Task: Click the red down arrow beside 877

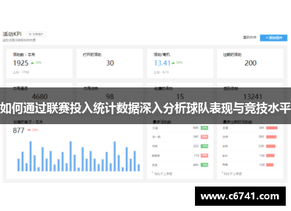Action: click(x=29, y=130)
